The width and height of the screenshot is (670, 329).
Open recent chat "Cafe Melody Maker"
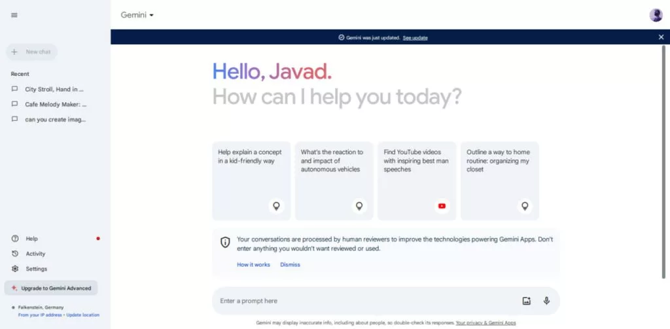click(55, 104)
